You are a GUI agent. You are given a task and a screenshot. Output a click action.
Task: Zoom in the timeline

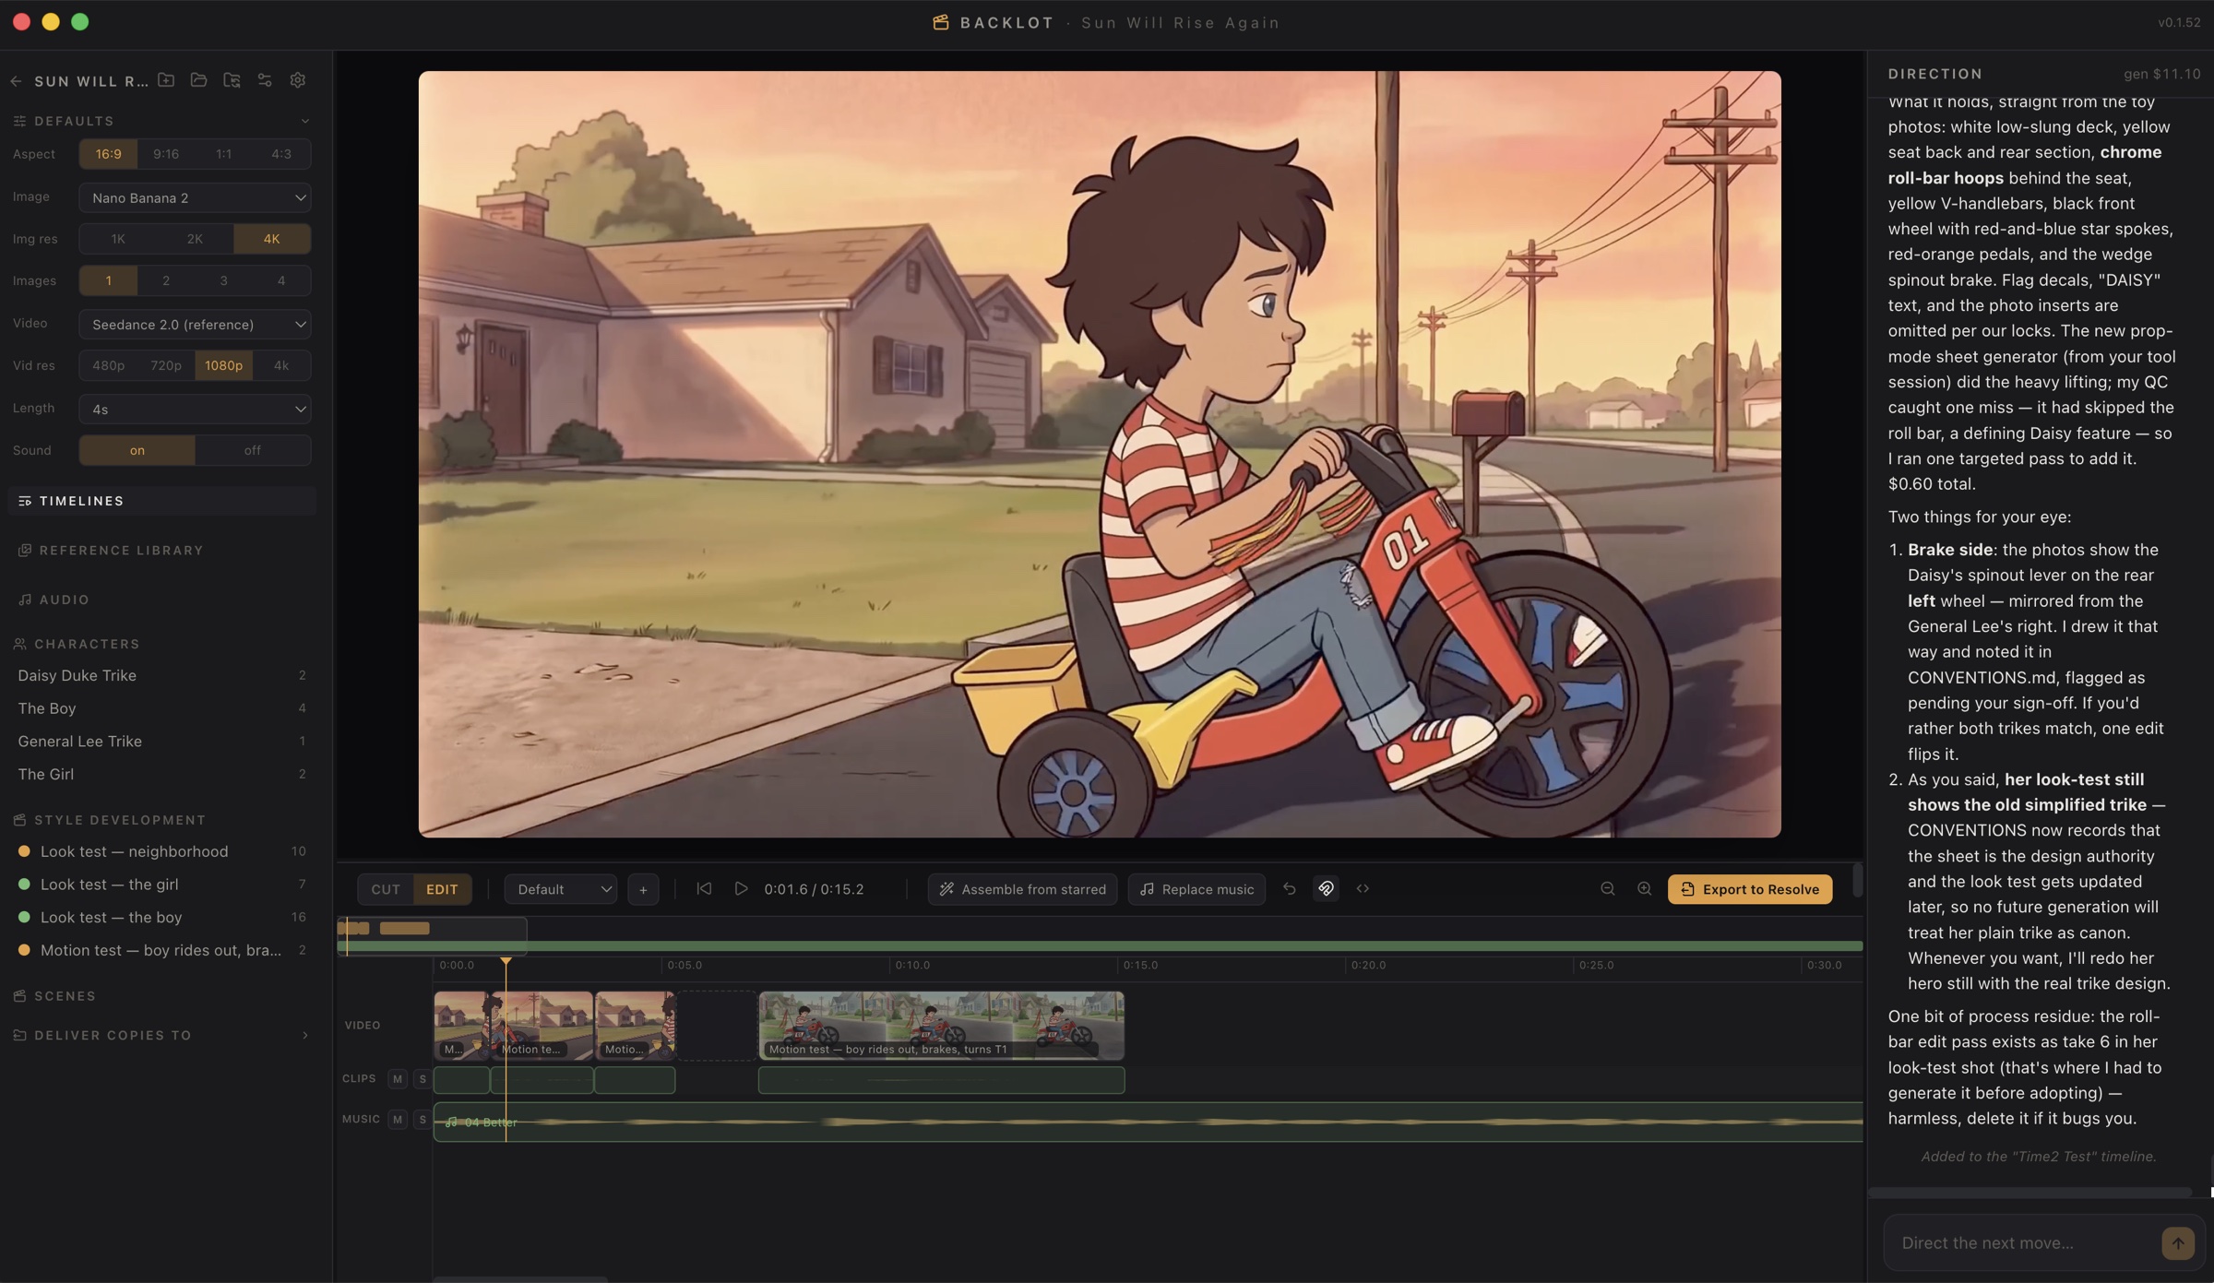[x=1644, y=888]
